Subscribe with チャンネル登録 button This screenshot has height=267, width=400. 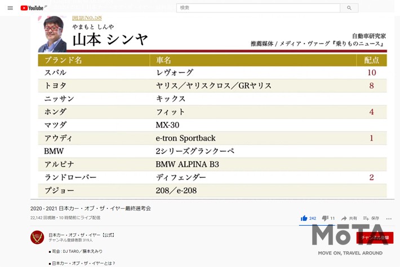point(375,238)
